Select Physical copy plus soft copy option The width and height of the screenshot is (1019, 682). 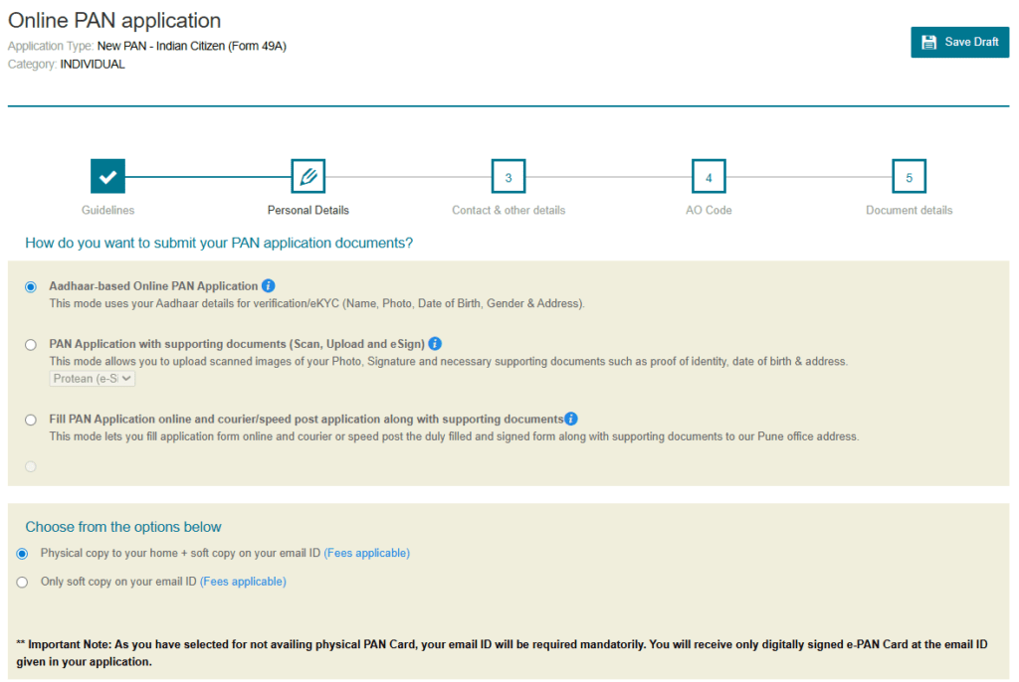22,554
